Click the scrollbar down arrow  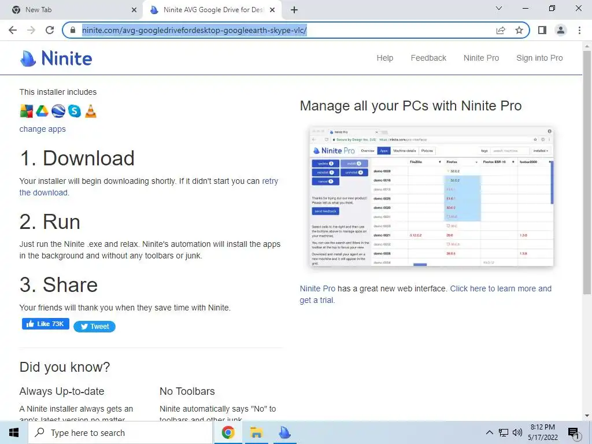click(587, 416)
